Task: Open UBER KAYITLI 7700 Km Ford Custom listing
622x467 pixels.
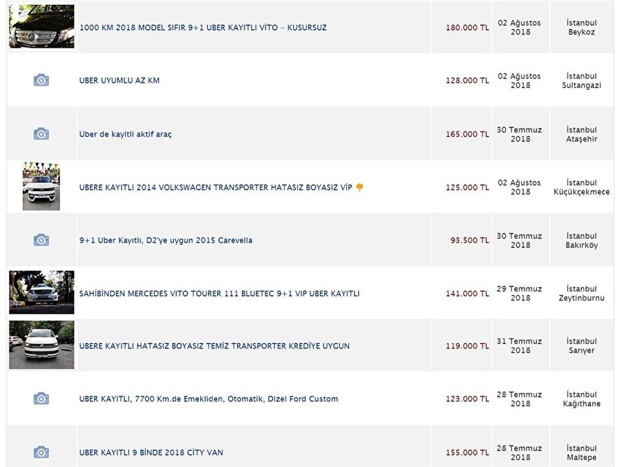Action: coord(209,399)
